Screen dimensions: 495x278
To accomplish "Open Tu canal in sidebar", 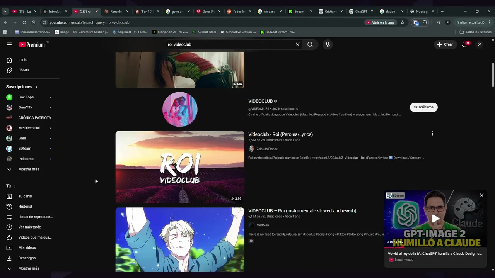I will [29, 196].
